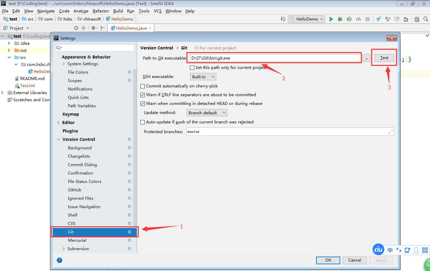This screenshot has height=271, width=430.
Task: Click the Settings help question icon
Action: point(59,260)
